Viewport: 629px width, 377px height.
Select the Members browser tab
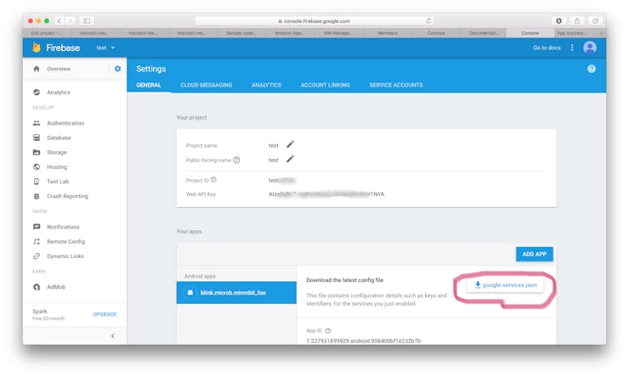pos(387,33)
